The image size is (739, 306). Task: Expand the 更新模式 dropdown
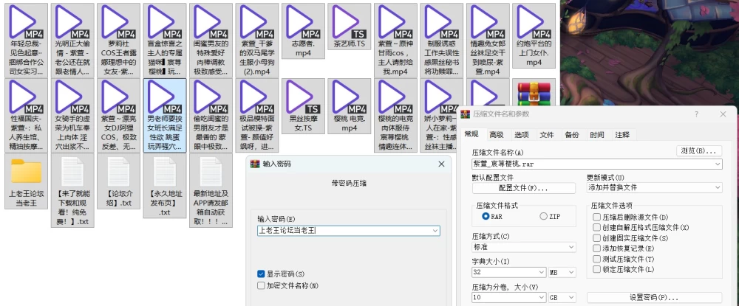654,187
